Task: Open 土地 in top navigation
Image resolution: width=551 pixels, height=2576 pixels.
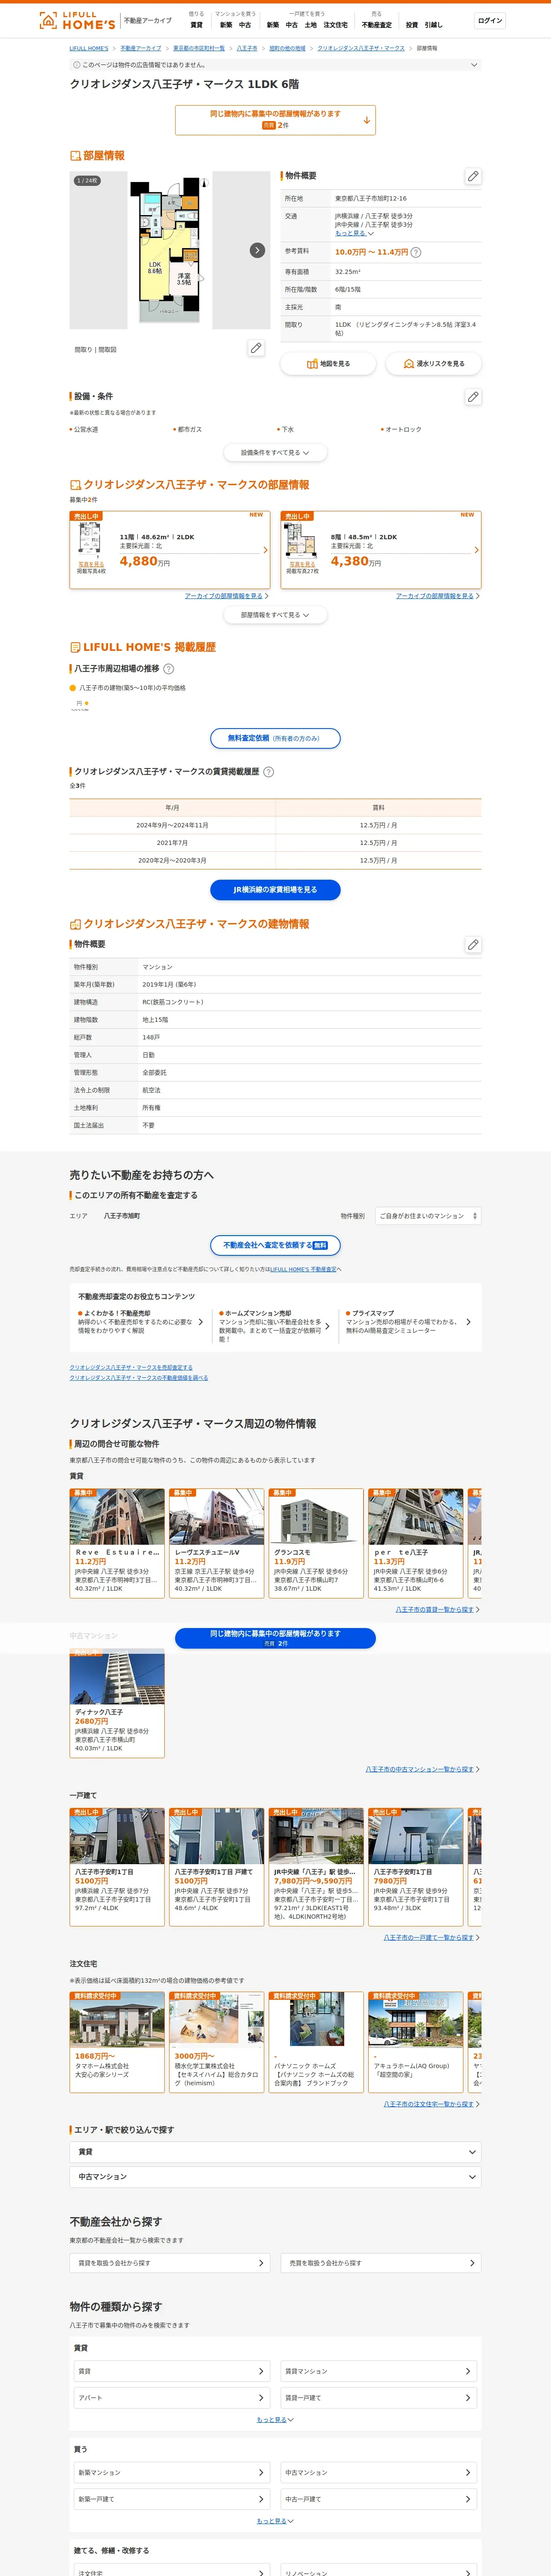Action: click(x=310, y=25)
